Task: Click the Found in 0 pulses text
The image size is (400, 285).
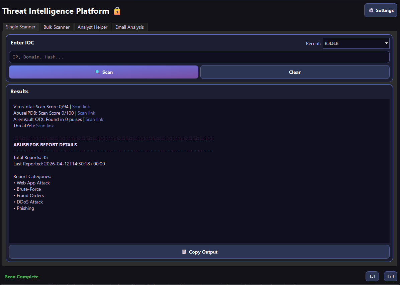Action: [64, 119]
